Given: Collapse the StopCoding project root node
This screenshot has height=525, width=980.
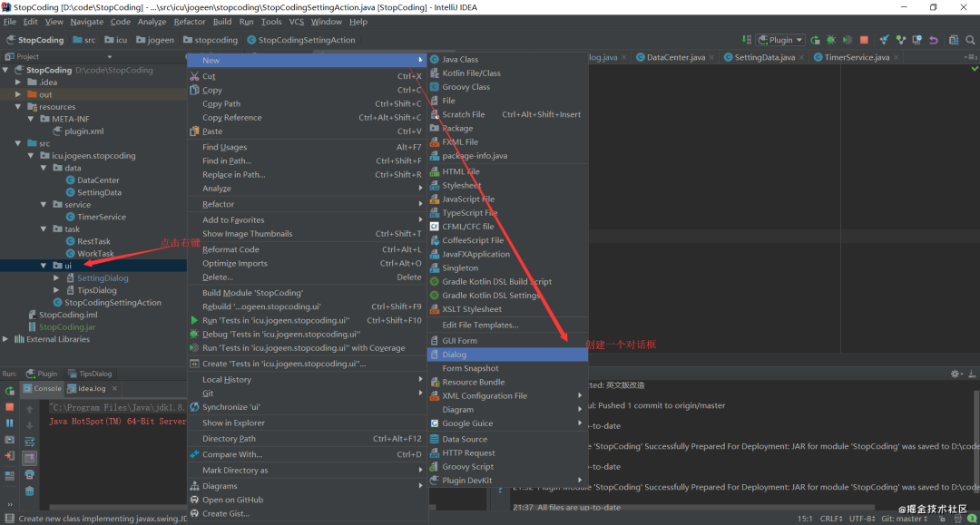Looking at the screenshot, I should 5,70.
